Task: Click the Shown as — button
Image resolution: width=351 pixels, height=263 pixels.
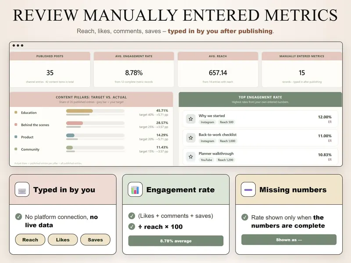Action: pos(289,240)
